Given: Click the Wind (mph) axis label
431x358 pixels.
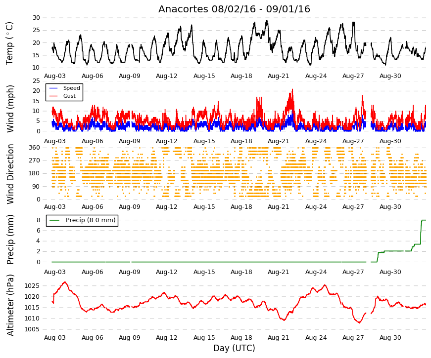Looking at the screenshot, I should [9, 109].
